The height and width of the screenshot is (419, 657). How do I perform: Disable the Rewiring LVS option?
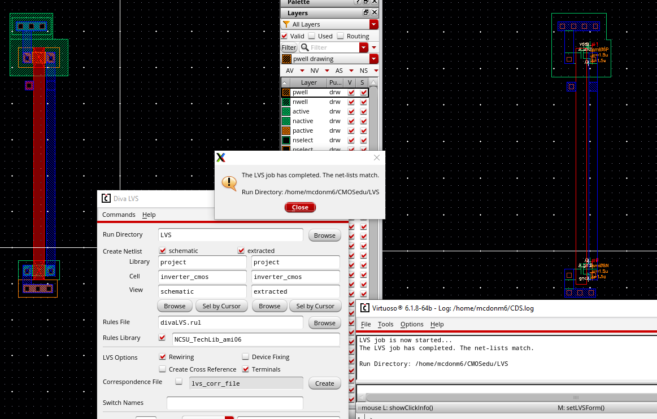click(163, 356)
